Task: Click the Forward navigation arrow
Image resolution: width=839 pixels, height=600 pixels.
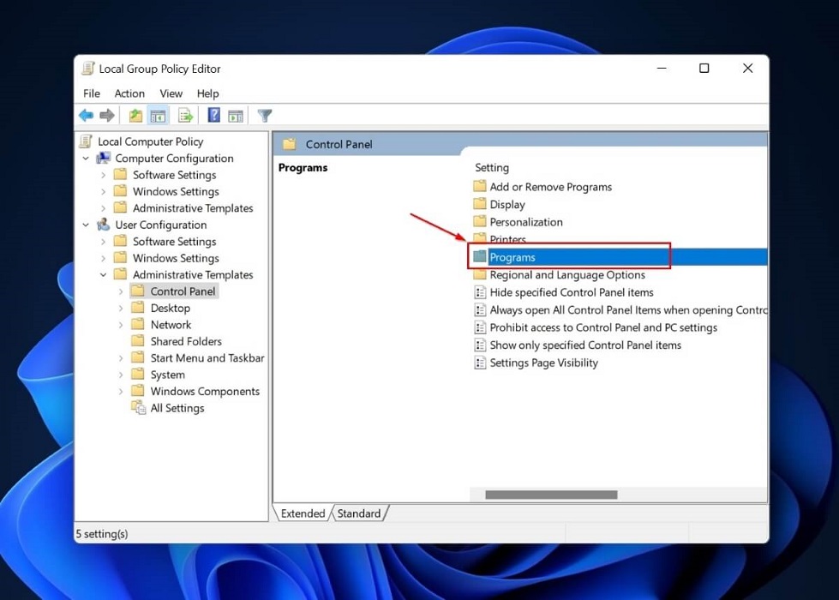Action: (x=105, y=115)
